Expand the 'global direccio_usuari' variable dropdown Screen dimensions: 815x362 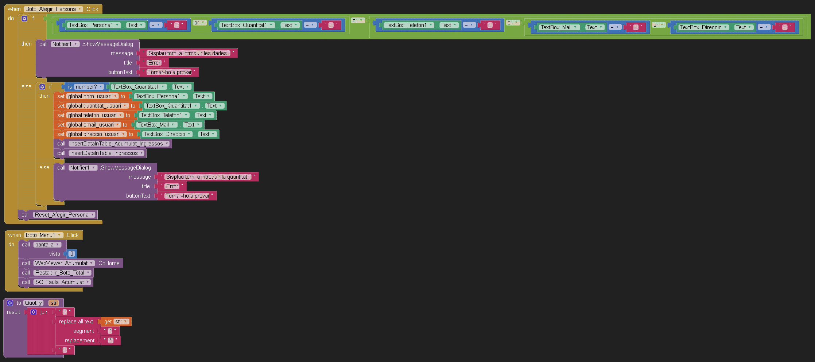[x=124, y=134]
